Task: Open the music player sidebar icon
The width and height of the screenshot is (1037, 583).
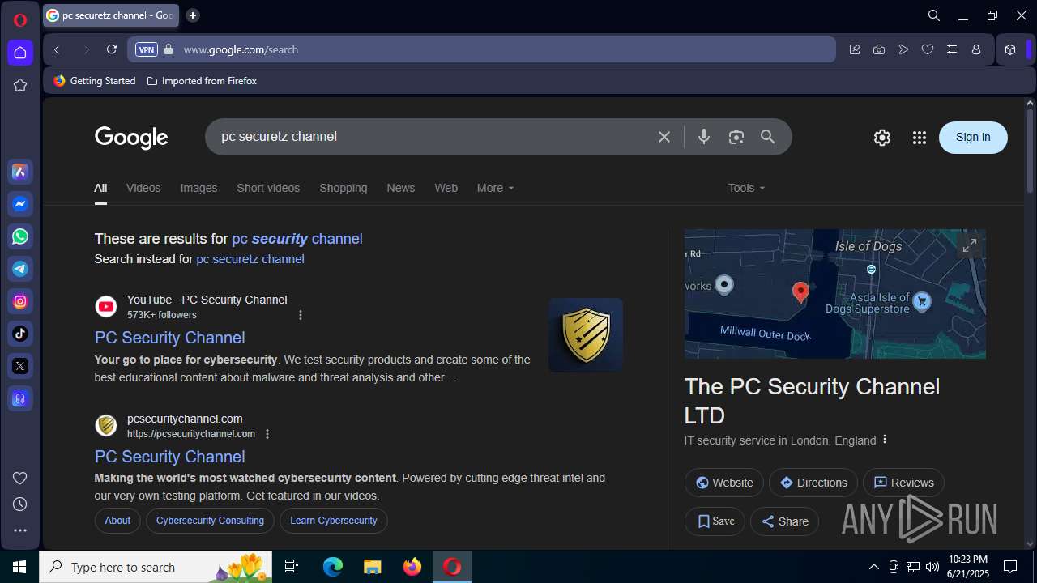Action: point(20,398)
